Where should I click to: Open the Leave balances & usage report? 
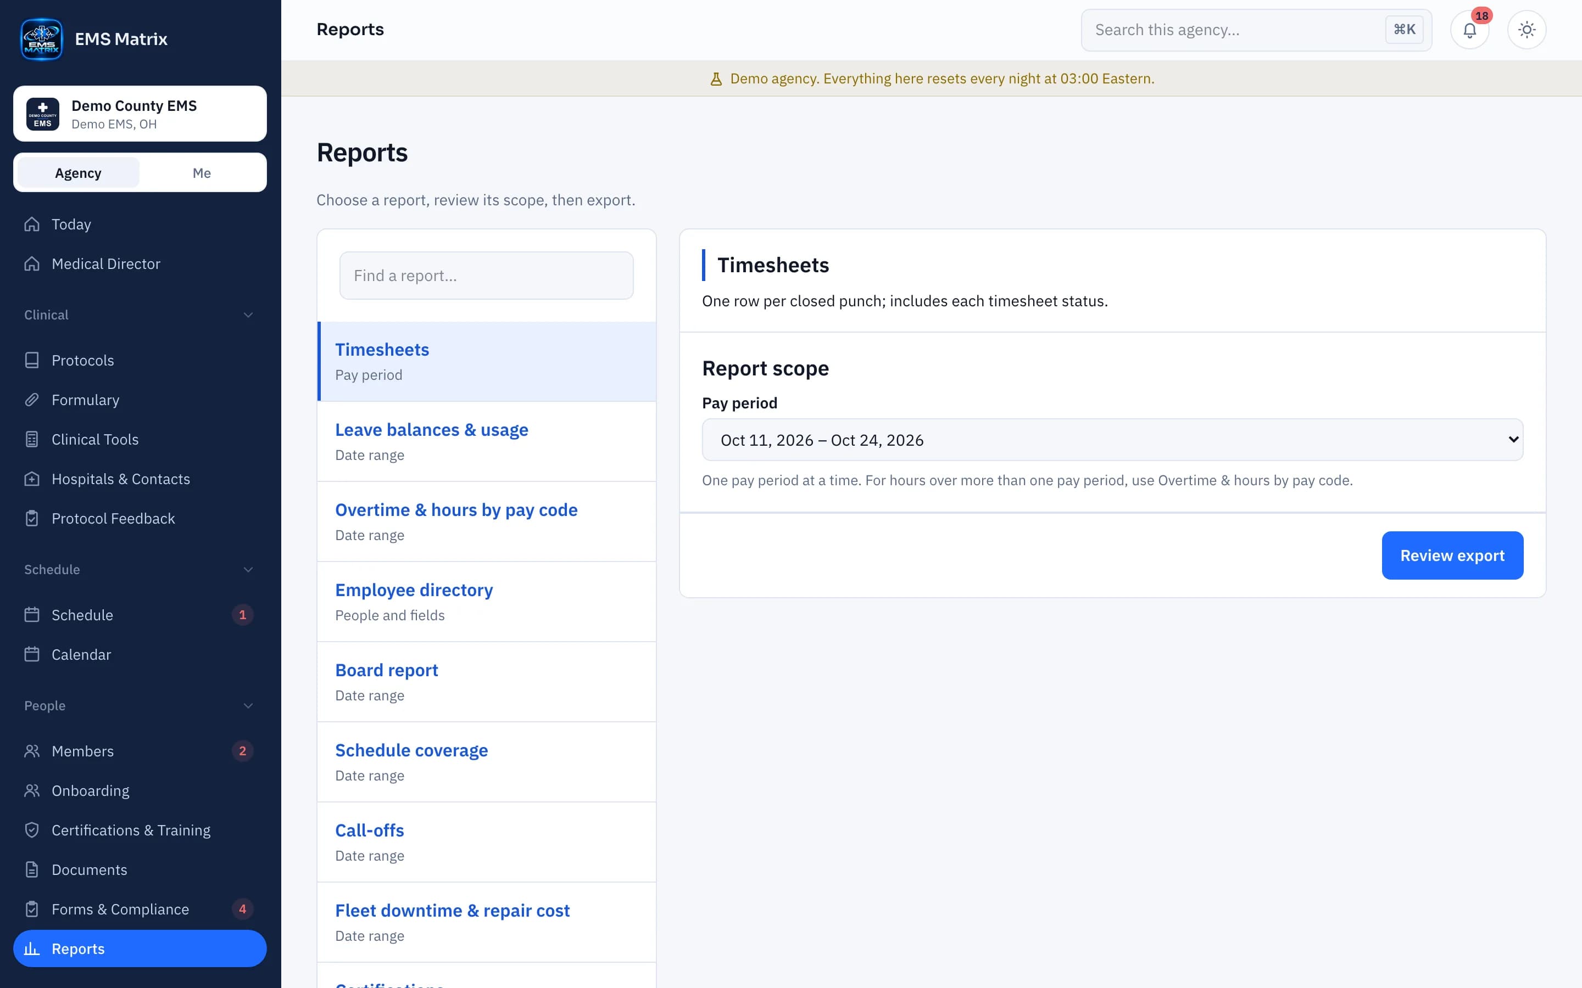point(487,442)
